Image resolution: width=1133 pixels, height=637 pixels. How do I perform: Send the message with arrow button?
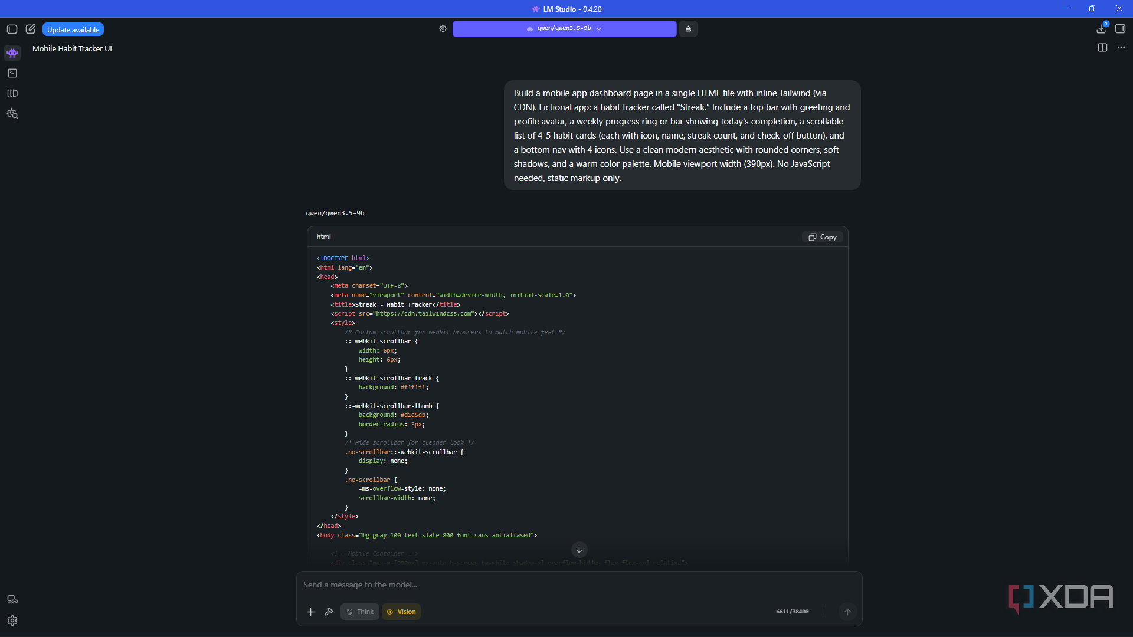847,612
